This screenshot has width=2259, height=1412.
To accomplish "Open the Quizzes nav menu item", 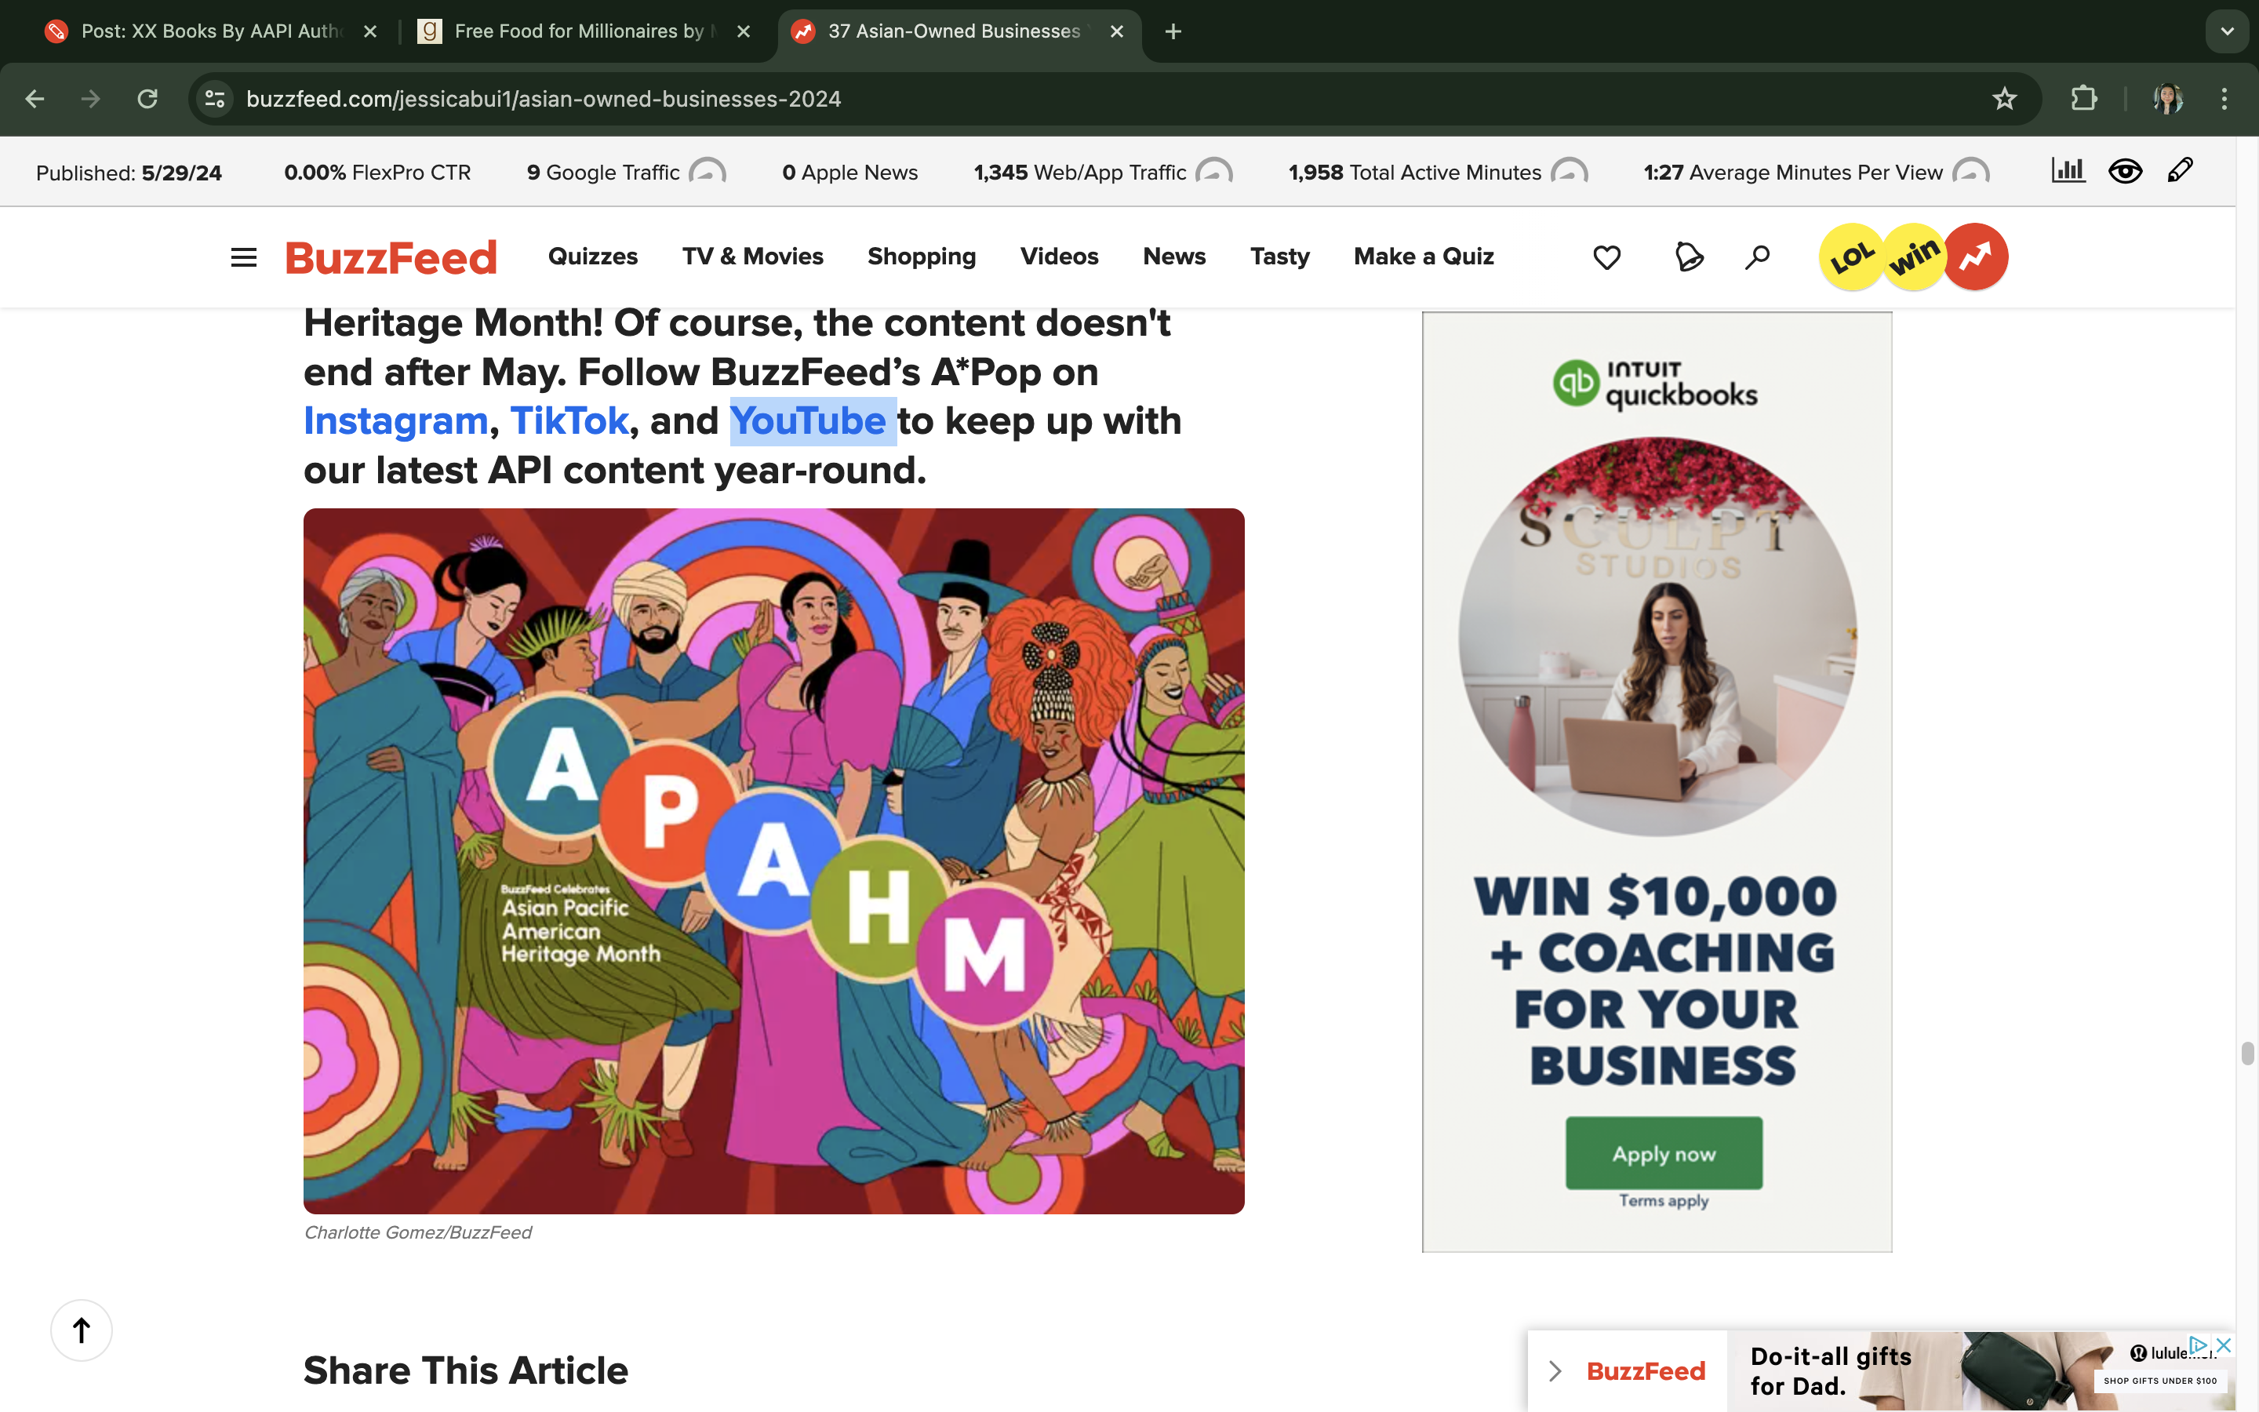I will (x=592, y=257).
